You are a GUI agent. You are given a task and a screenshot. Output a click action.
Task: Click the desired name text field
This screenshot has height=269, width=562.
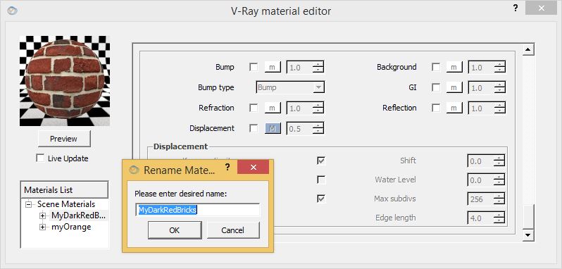(197, 210)
